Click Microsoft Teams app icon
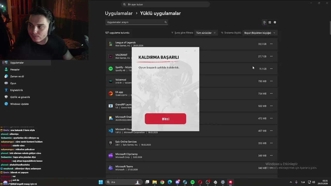The width and height of the screenshot is (331, 186). (111, 168)
